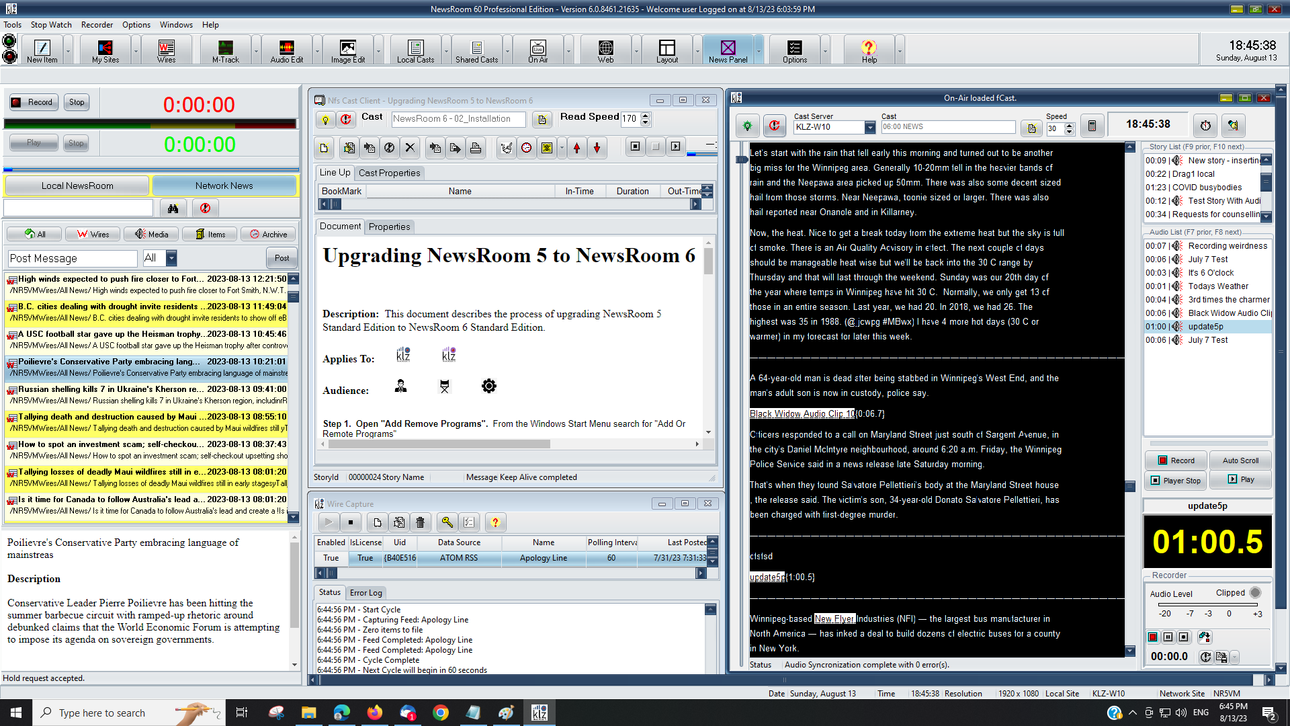Screen dimensions: 1290x726
Task: Click Player Stop in On-Air window
Action: 1176,480
